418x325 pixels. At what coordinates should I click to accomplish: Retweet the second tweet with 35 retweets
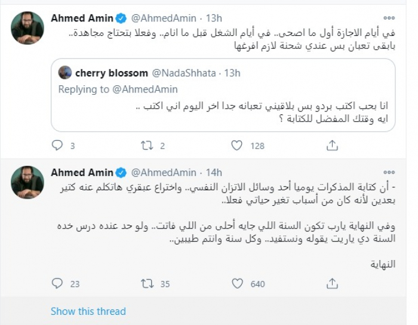pos(147,284)
